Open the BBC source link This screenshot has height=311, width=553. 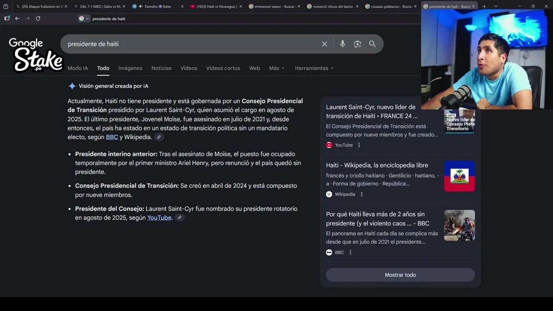click(x=112, y=137)
